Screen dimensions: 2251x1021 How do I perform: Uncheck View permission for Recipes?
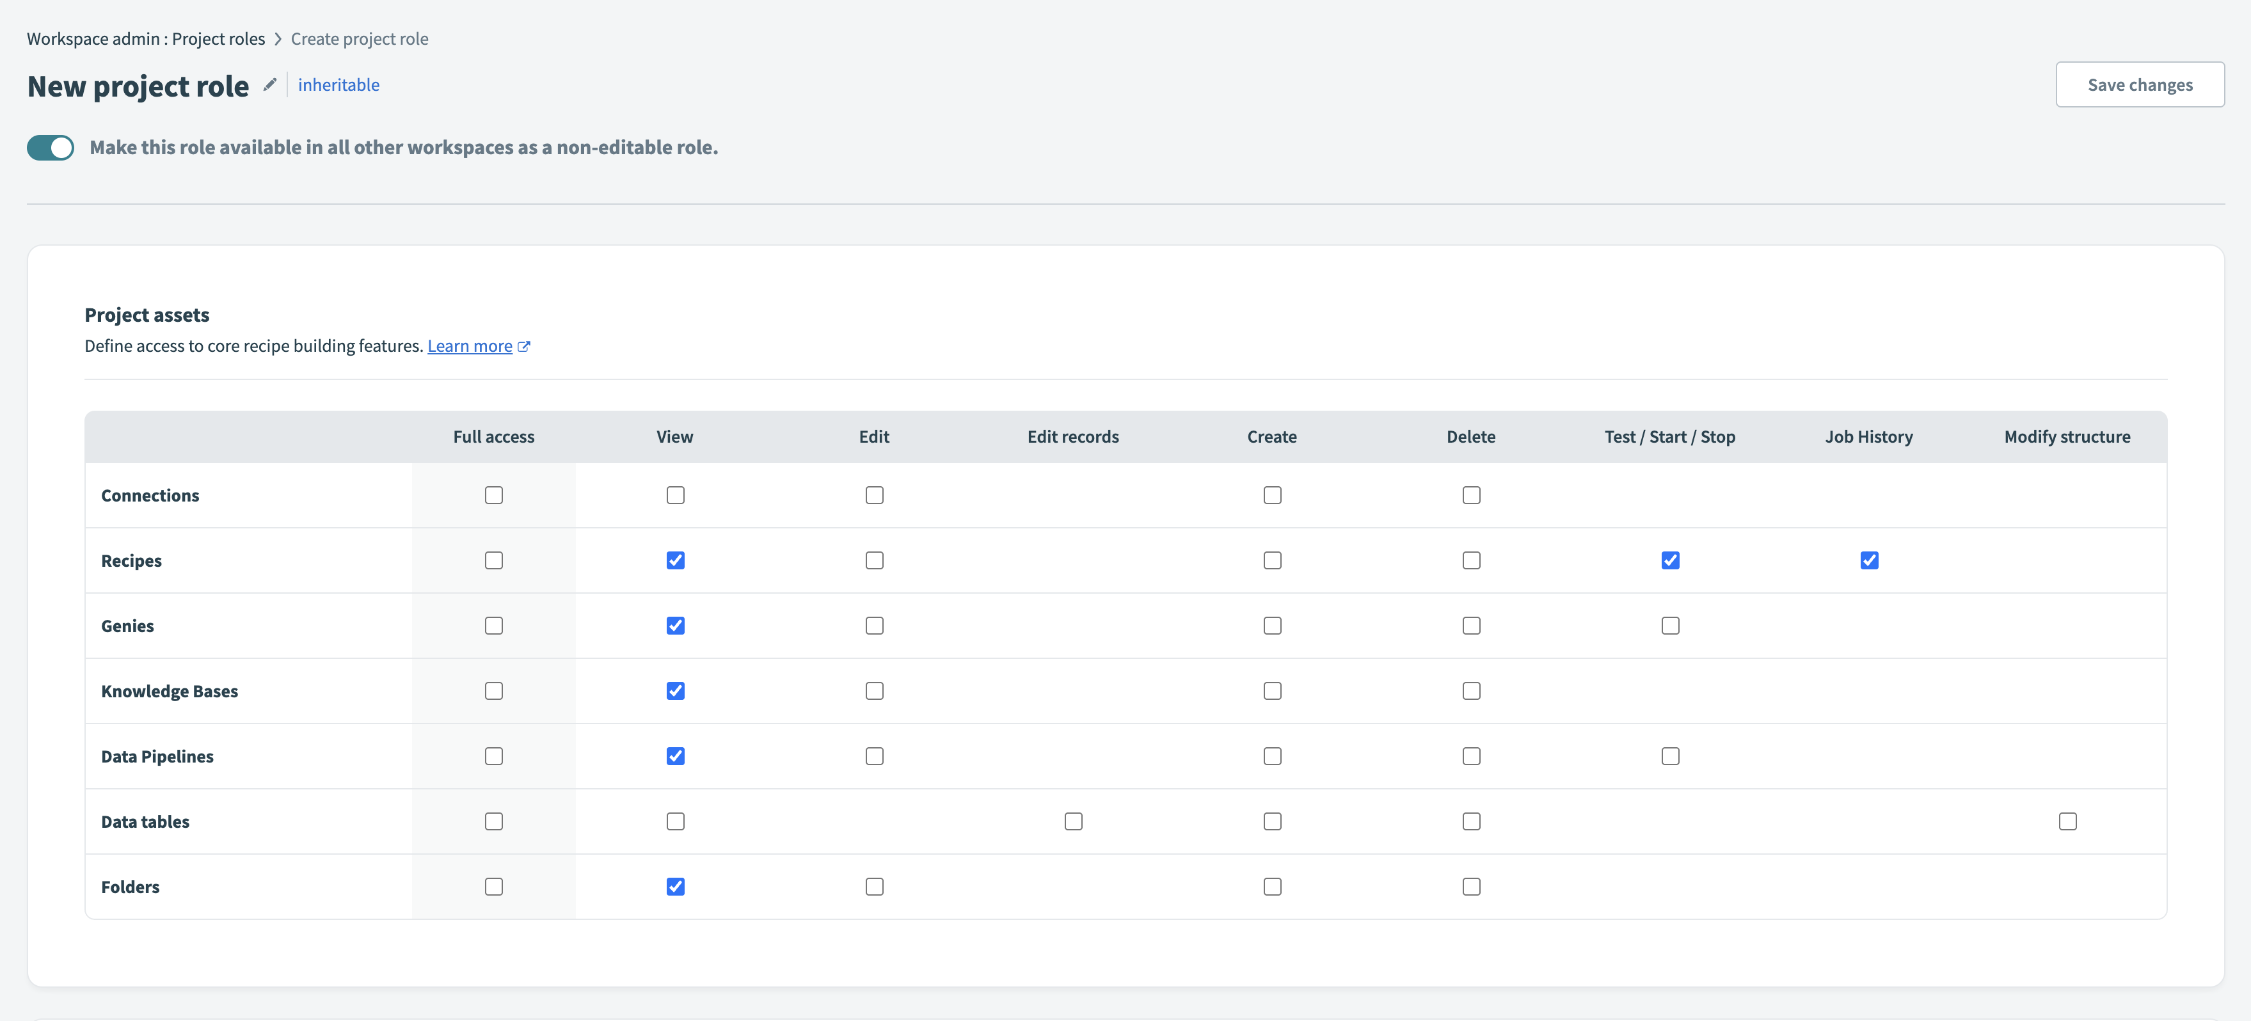tap(674, 560)
